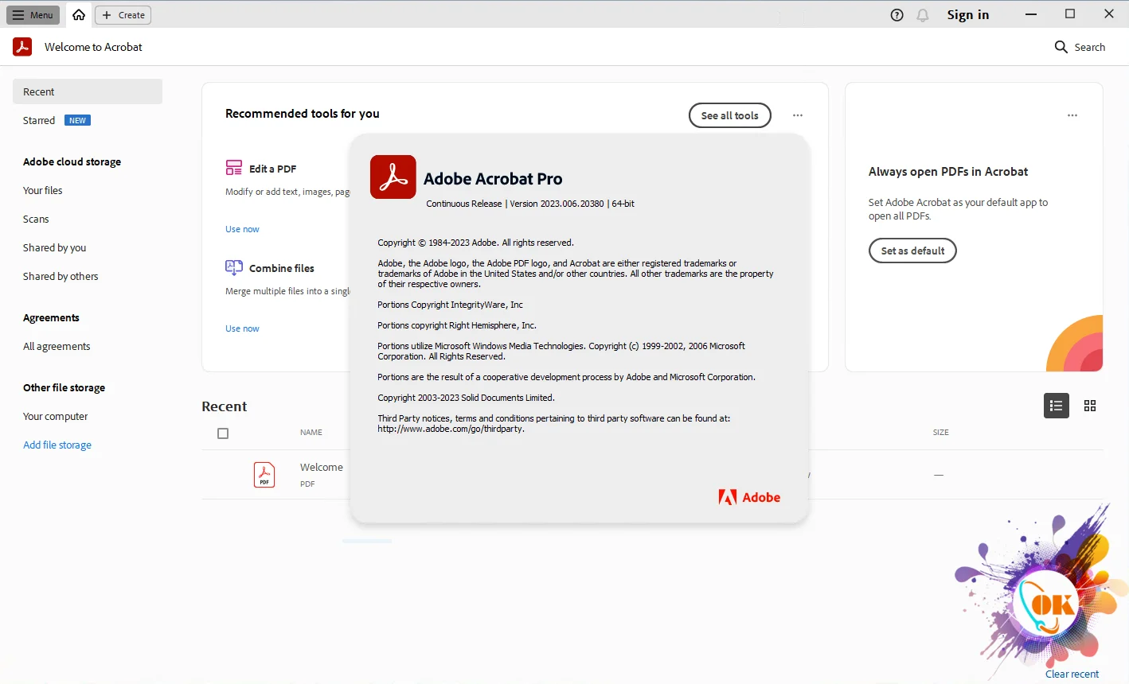
Task: Click the Acrobat logo beside Welcome to Acrobat
Action: pos(22,47)
